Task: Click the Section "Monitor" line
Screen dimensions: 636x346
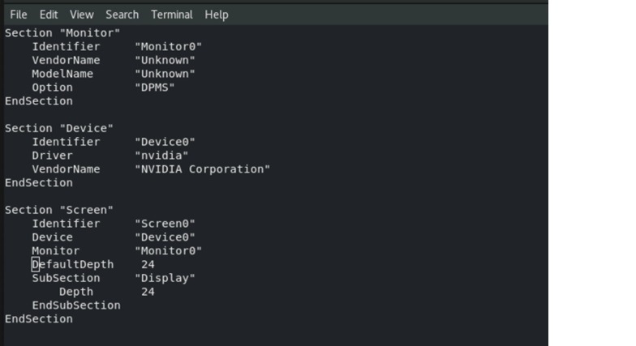Action: (62, 33)
